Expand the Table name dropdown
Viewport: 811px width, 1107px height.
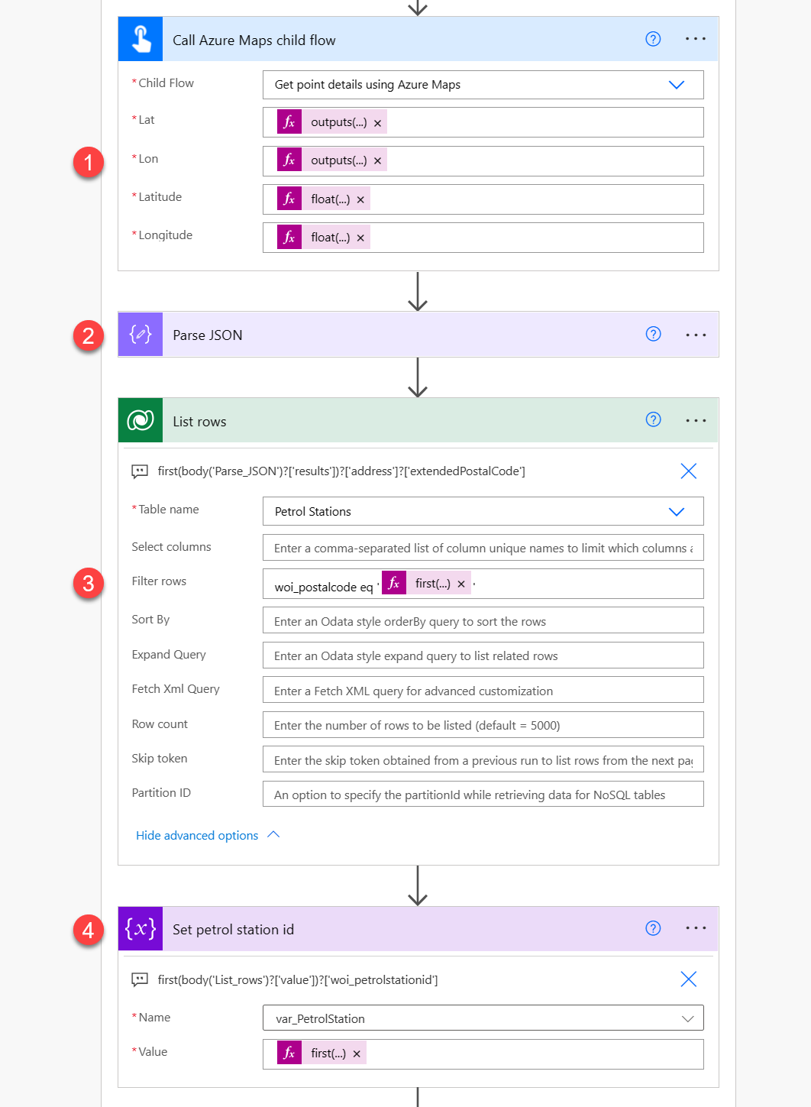click(x=676, y=512)
